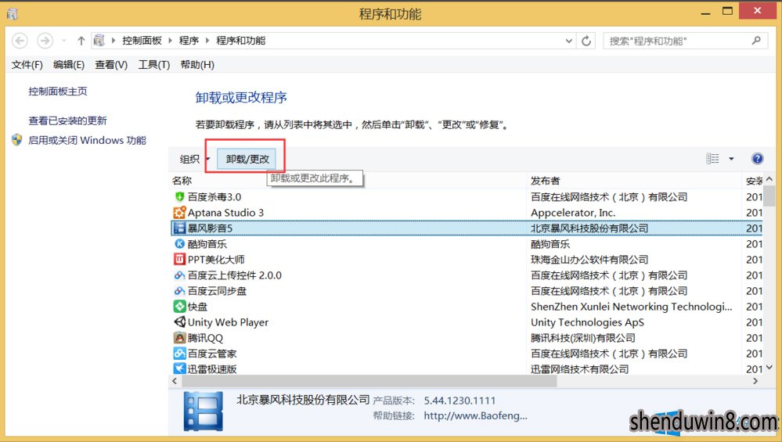The image size is (782, 442).
Task: Click the 暴风影音5 row icon
Action: pos(179,228)
